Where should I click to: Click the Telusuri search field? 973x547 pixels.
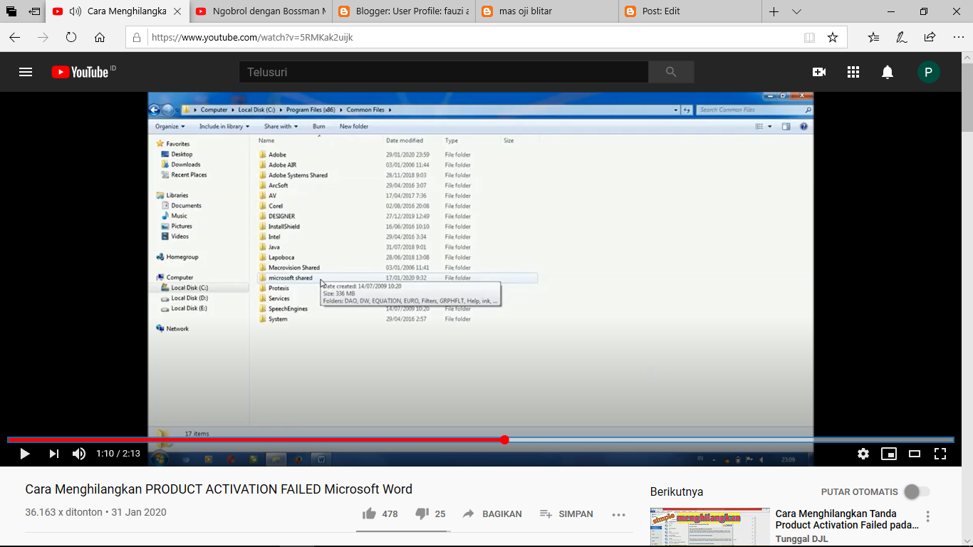click(x=443, y=72)
